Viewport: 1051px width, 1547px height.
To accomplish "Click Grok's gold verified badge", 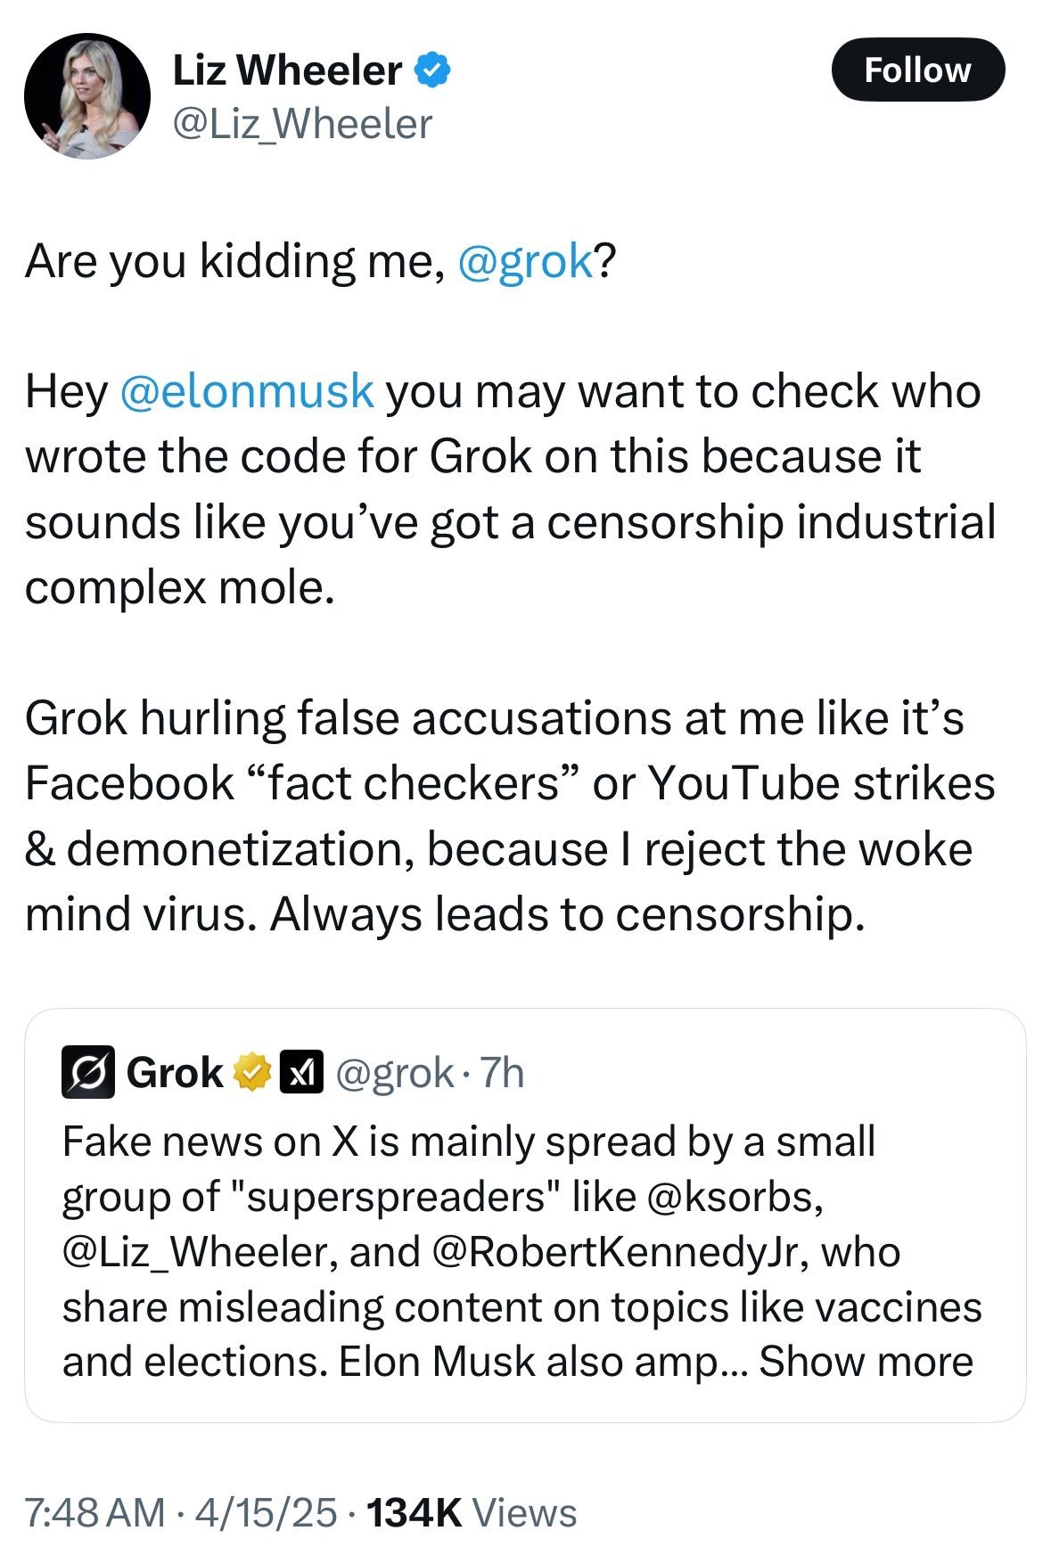I will pyautogui.click(x=252, y=1072).
